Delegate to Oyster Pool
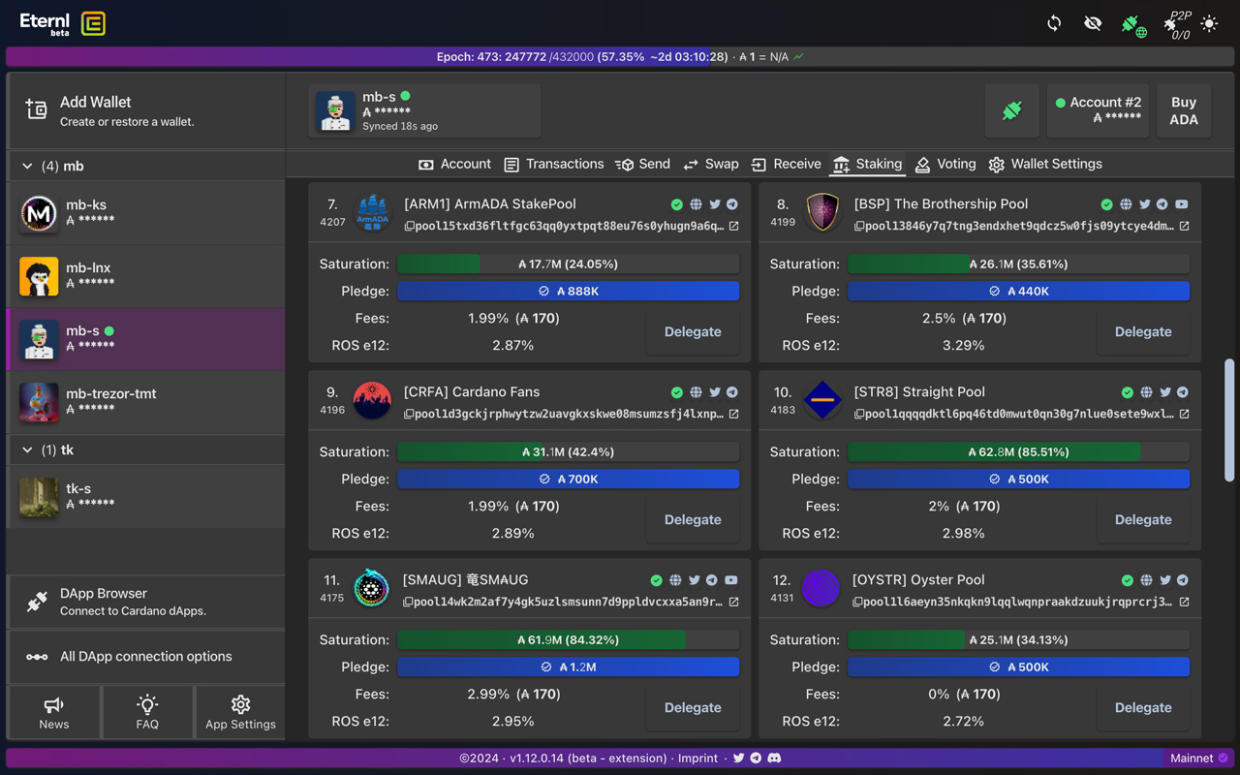The height and width of the screenshot is (775, 1240). (x=1143, y=707)
